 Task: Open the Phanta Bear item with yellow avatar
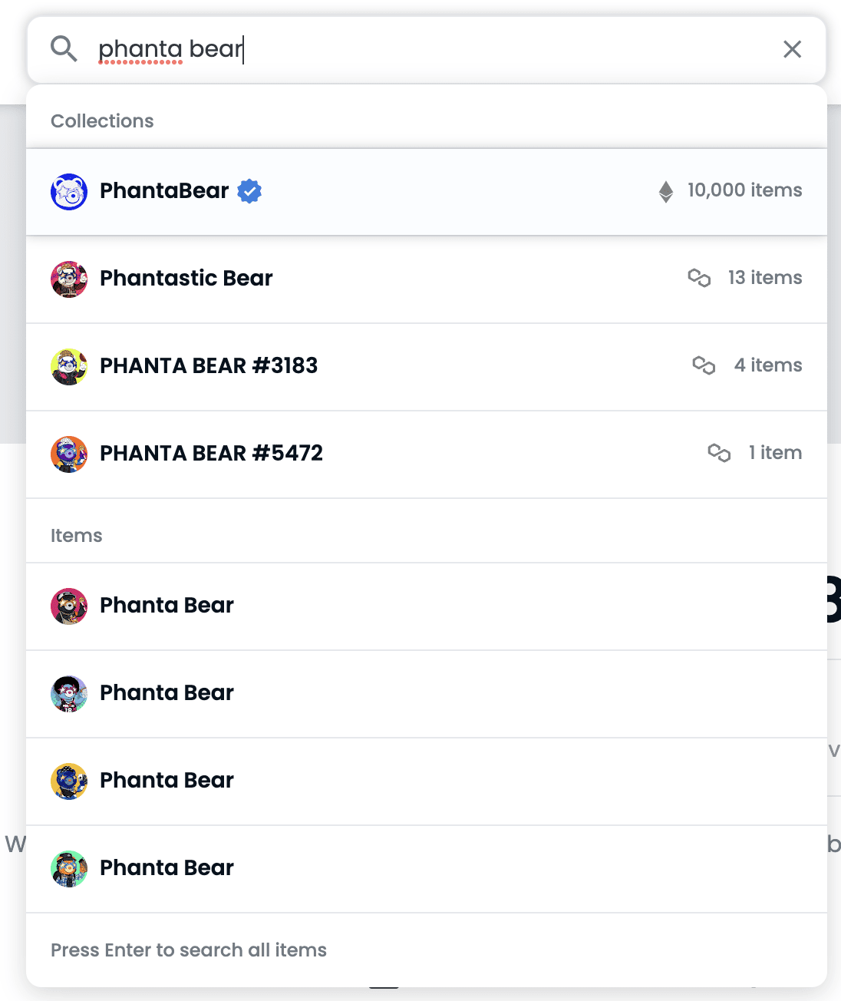tap(427, 781)
